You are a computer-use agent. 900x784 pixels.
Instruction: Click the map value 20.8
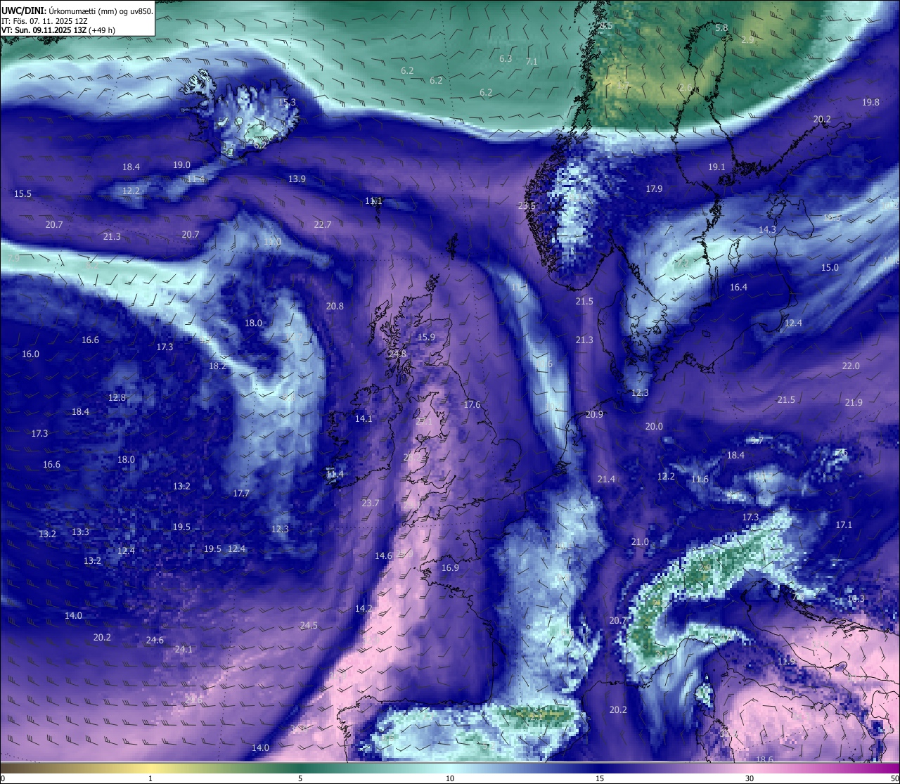click(x=335, y=307)
